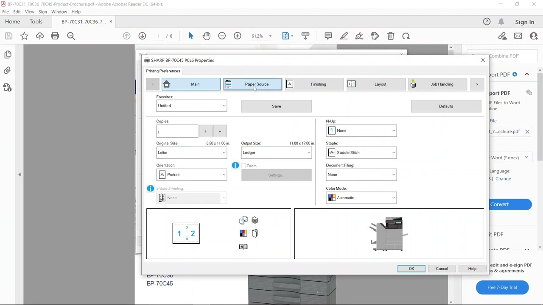Switch to the Job Handling tab
Screen dimensions: 543x305
437,84
